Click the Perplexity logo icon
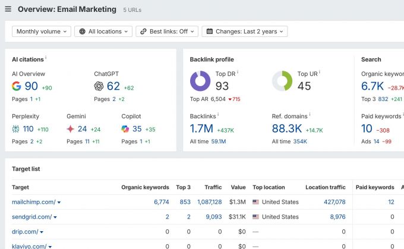404x249 pixels. [17, 128]
